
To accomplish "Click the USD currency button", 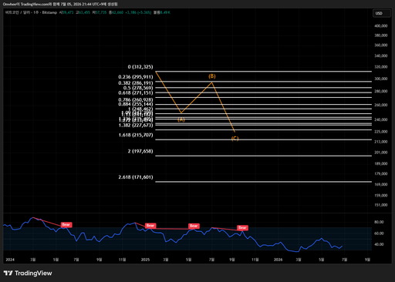I will [x=382, y=13].
